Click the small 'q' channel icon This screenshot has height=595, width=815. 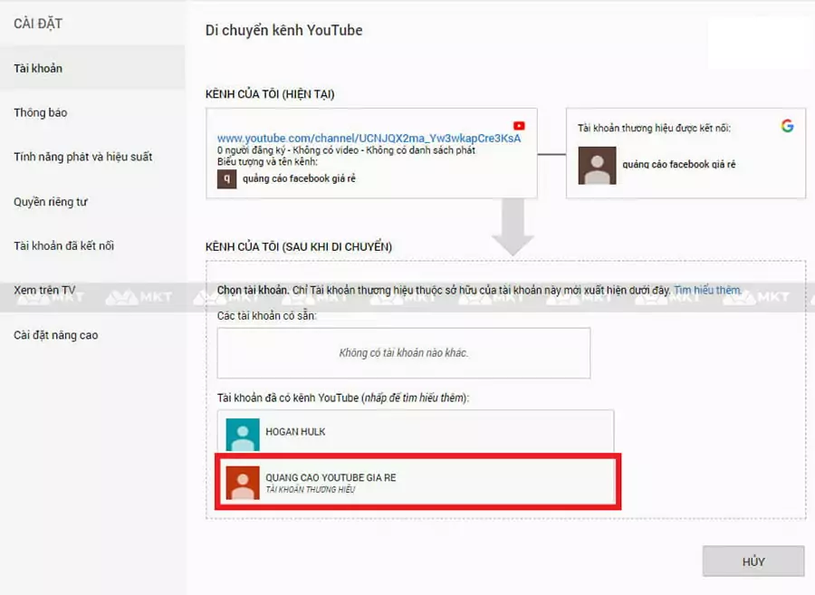226,178
